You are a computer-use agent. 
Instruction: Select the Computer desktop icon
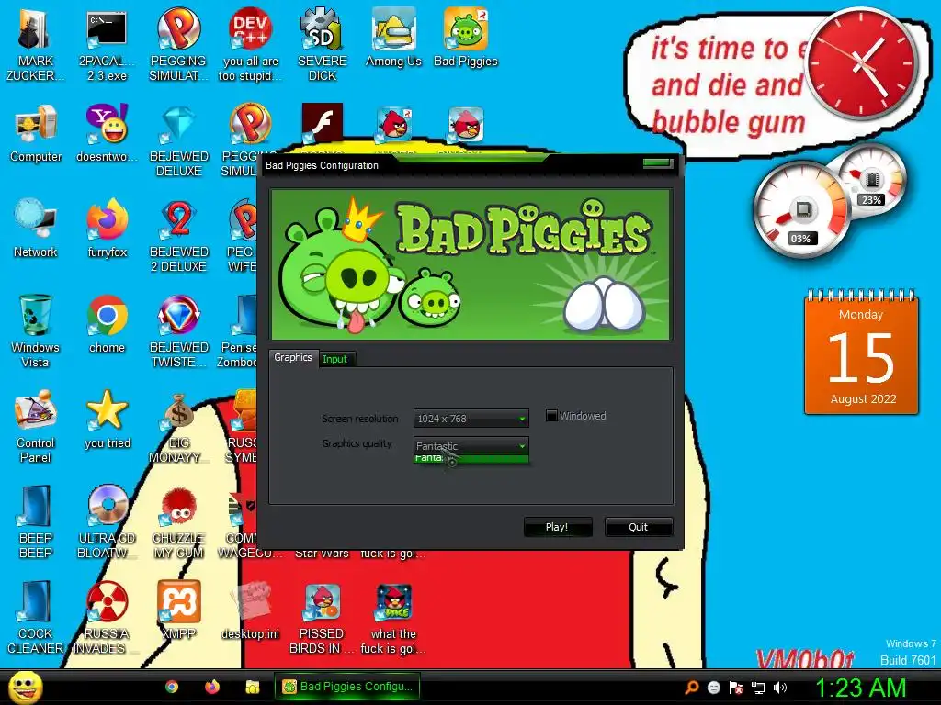(36, 133)
